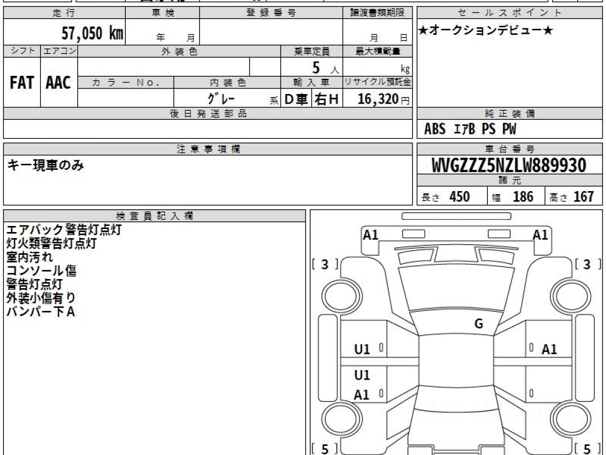Viewport: 606px width, 455px height.
Task: Click the 内装色 header cell
Action: (227, 82)
